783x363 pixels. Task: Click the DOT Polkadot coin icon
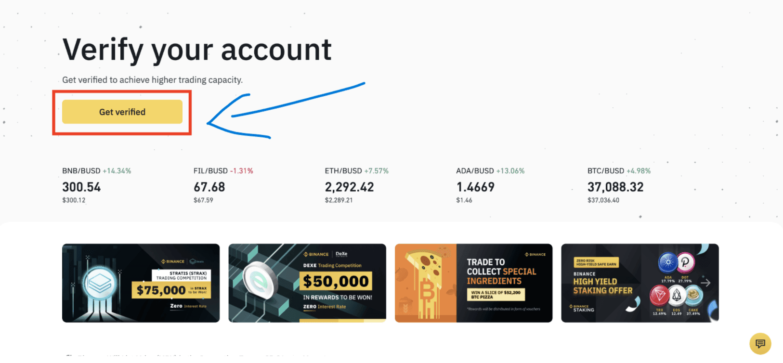click(685, 262)
